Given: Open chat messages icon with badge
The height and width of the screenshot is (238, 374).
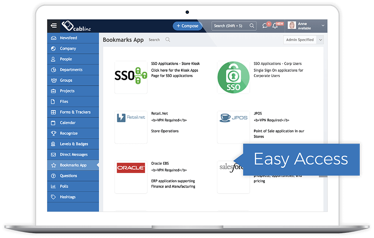Looking at the screenshot, I should (x=265, y=25).
